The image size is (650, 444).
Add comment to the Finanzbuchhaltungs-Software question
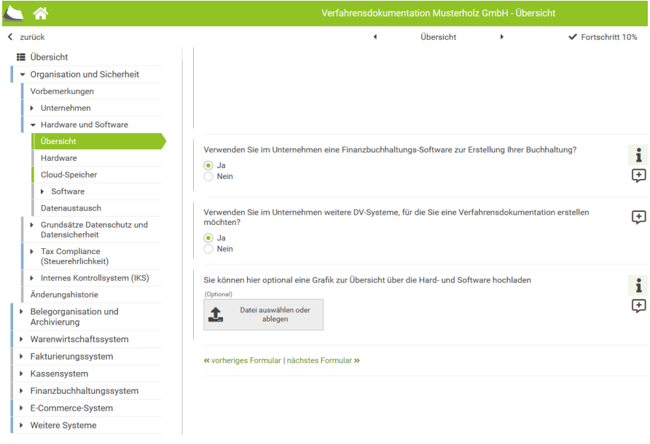(638, 175)
